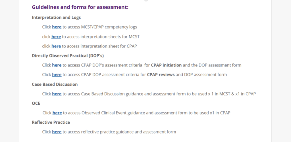Click the Interpretation and Logs subheading
291x142 pixels.
coord(56,18)
